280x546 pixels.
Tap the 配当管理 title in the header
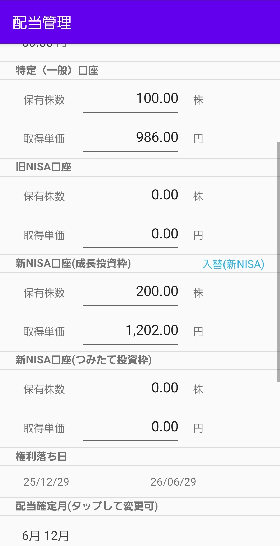(42, 22)
